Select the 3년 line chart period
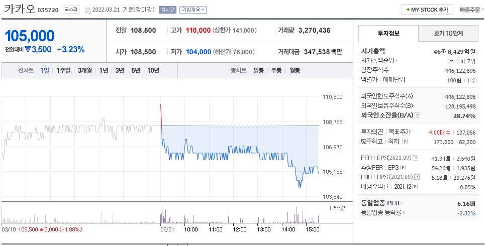 120,70
